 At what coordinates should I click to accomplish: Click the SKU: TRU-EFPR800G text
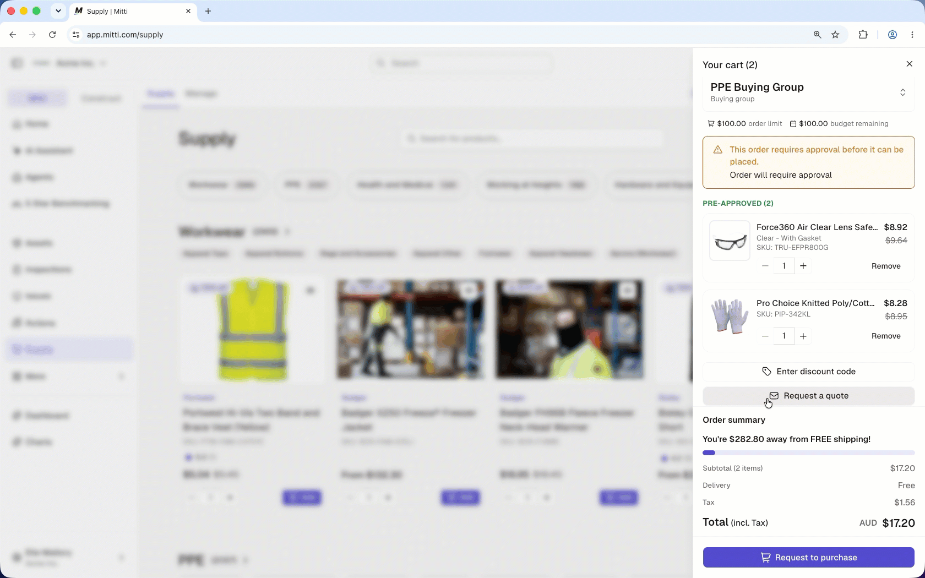(792, 248)
